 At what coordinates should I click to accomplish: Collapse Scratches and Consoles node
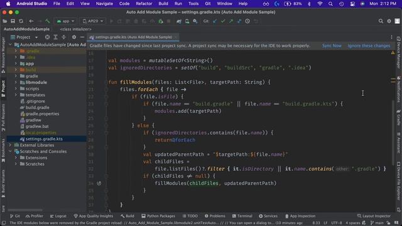10,151
